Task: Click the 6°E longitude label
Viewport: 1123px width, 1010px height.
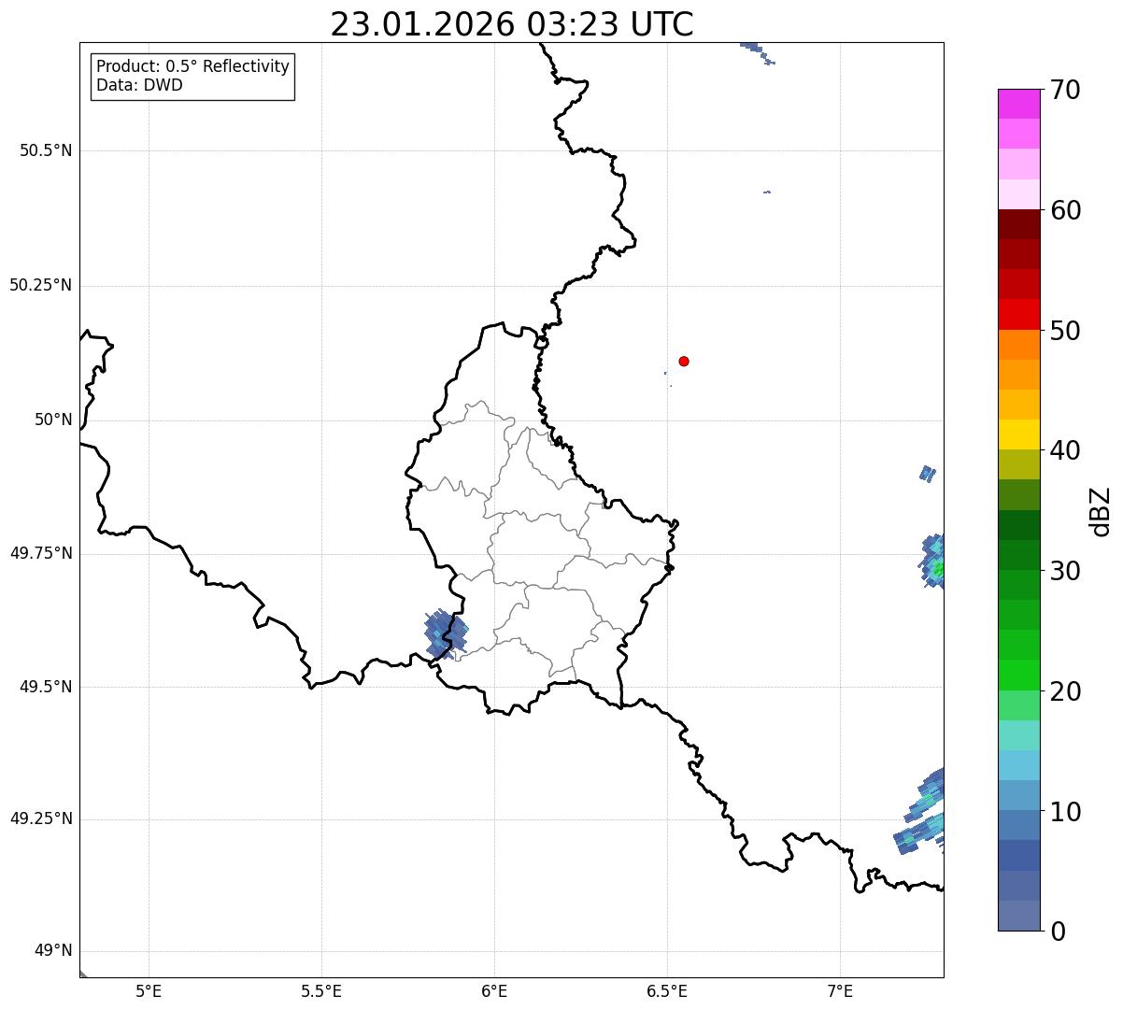Action: (x=494, y=991)
